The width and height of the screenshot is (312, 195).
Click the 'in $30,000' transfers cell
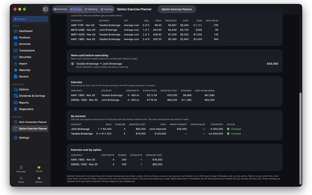[x=216, y=129]
